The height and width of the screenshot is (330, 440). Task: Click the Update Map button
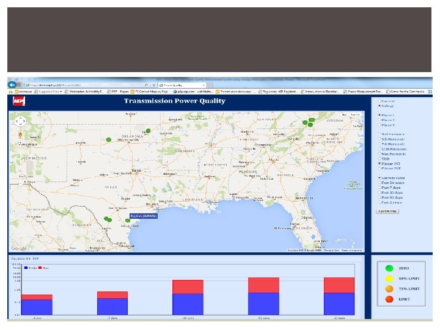(387, 211)
